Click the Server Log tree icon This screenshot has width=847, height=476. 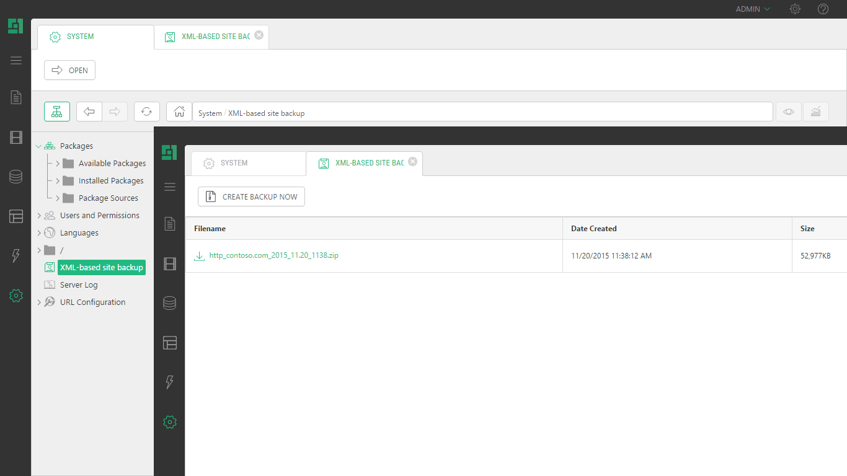point(50,285)
